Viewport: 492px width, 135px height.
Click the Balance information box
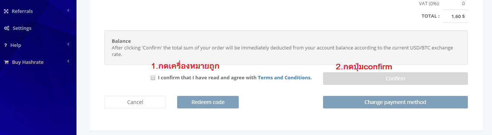(286, 48)
